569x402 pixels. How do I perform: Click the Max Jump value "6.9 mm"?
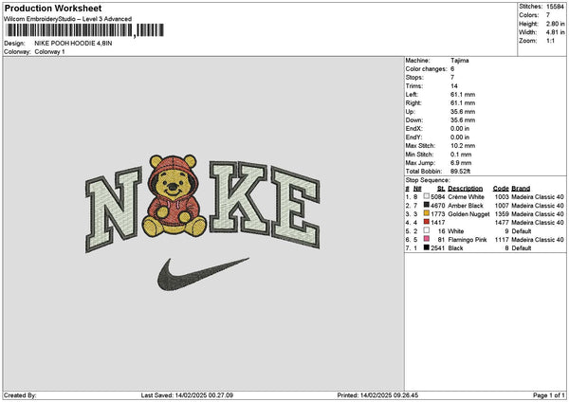[461, 163]
